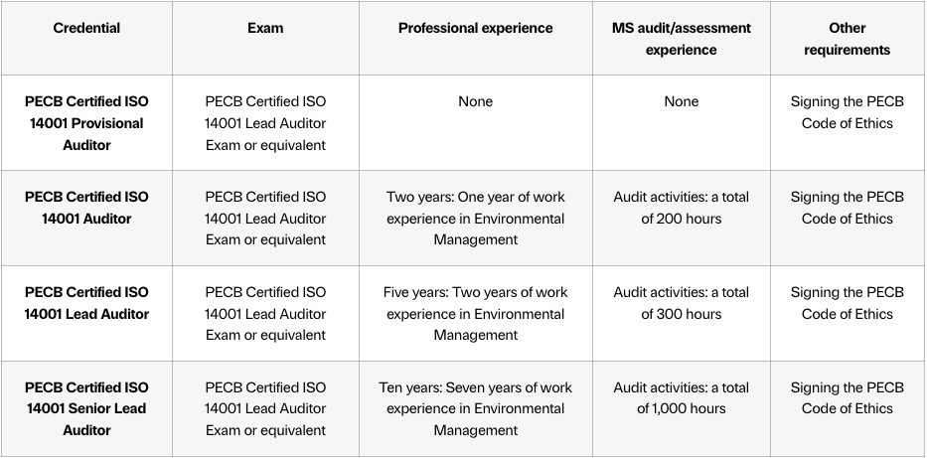
Task: Click the Exam column header
Action: click(x=265, y=29)
